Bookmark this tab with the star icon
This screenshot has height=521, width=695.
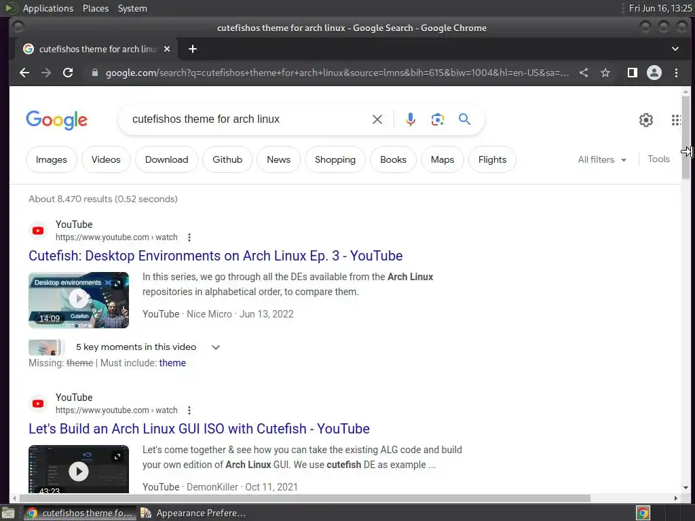(x=605, y=73)
